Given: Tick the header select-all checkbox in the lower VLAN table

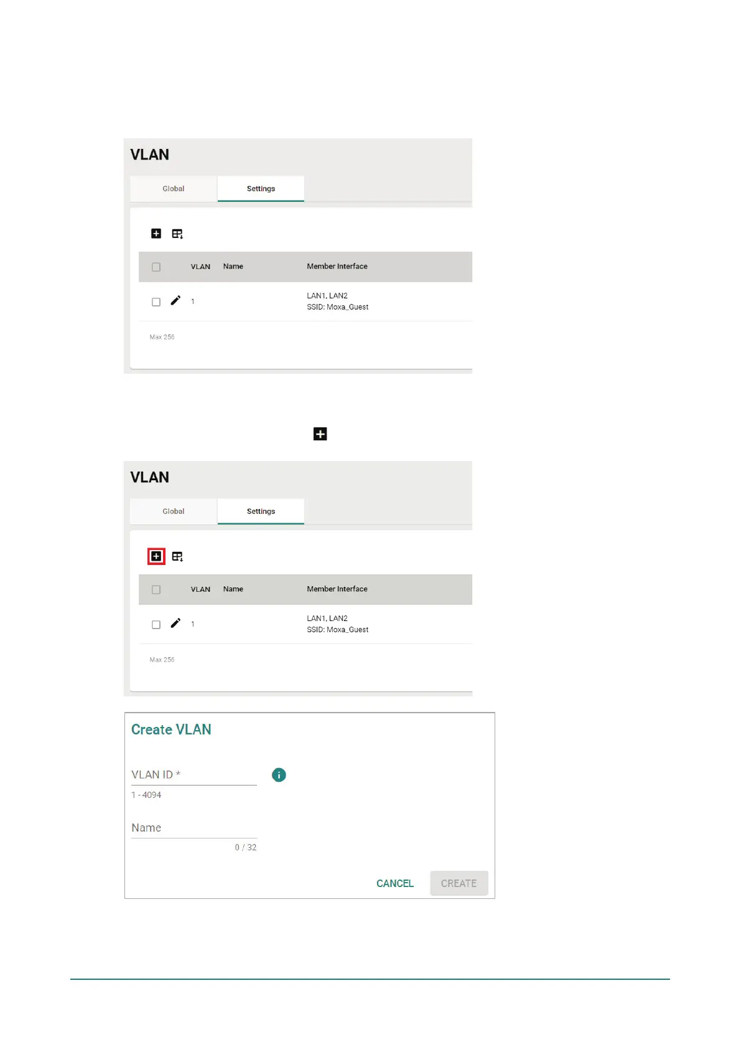Looking at the screenshot, I should pos(156,590).
